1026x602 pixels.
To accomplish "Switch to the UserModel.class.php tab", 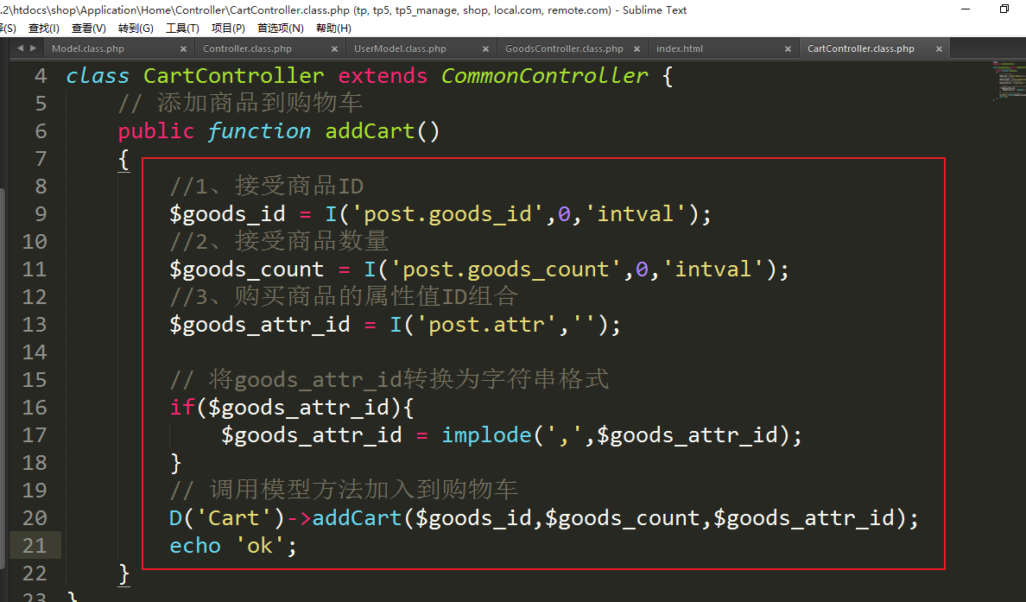I will point(400,49).
